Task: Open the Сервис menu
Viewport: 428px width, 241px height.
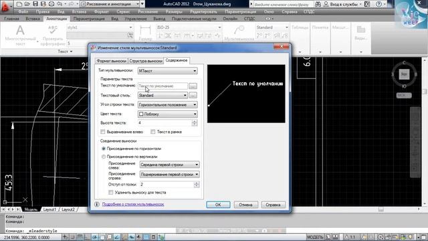Action: (123, 12)
